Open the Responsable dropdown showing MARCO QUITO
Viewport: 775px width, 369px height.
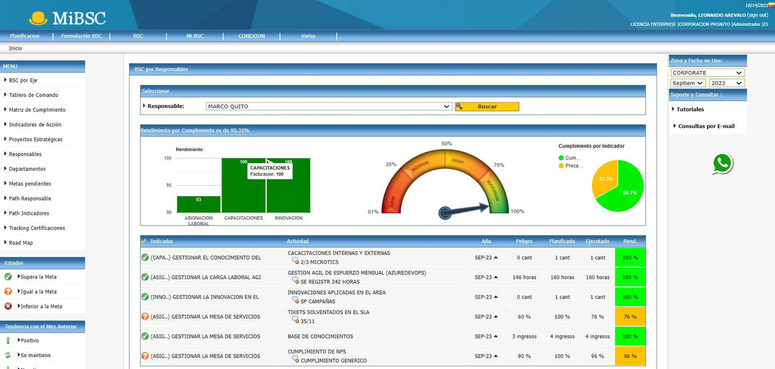click(x=329, y=107)
